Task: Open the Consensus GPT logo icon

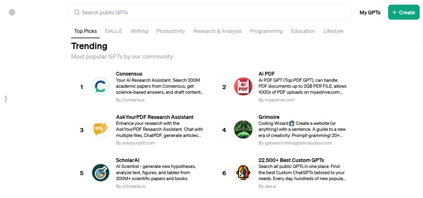Action: point(100,86)
